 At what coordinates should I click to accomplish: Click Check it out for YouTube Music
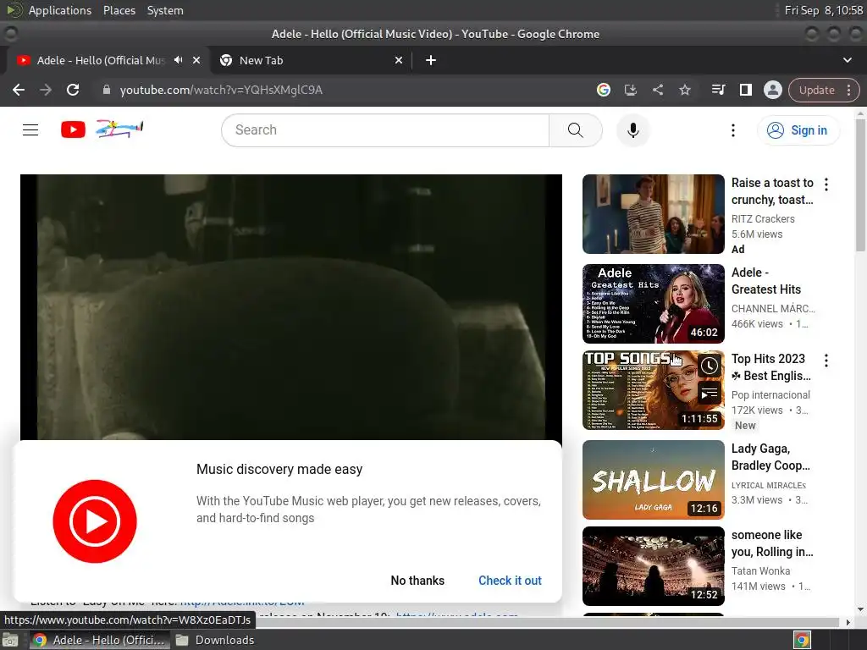[x=510, y=581]
